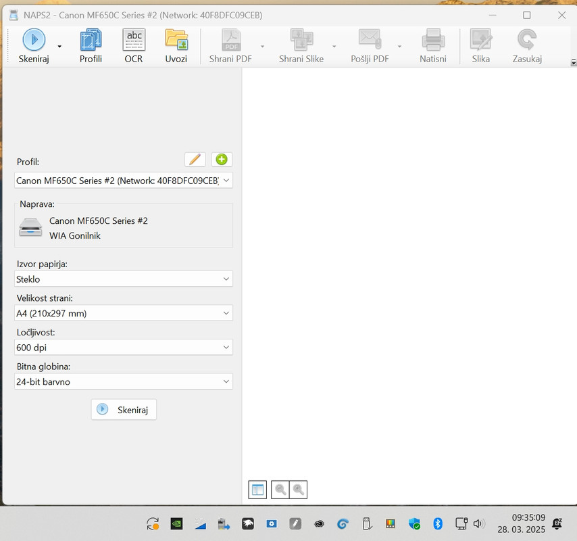This screenshot has height=541, width=577.
Task: Click the zoom out magnifier button
Action: 280,490
